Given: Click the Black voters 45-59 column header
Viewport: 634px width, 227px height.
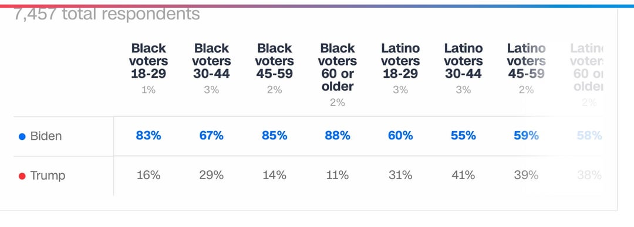Looking at the screenshot, I should 275,61.
